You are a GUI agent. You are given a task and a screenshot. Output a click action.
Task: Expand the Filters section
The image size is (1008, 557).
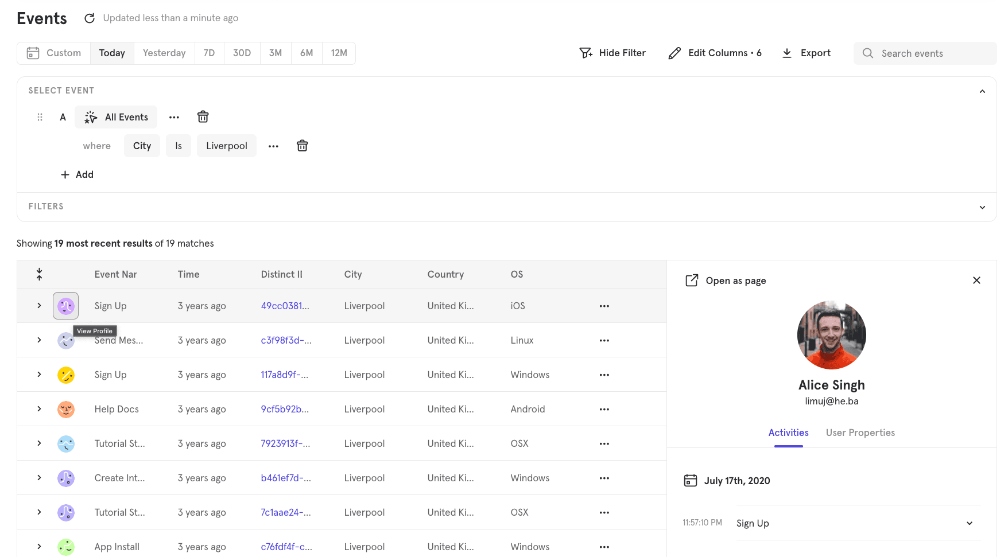tap(982, 207)
